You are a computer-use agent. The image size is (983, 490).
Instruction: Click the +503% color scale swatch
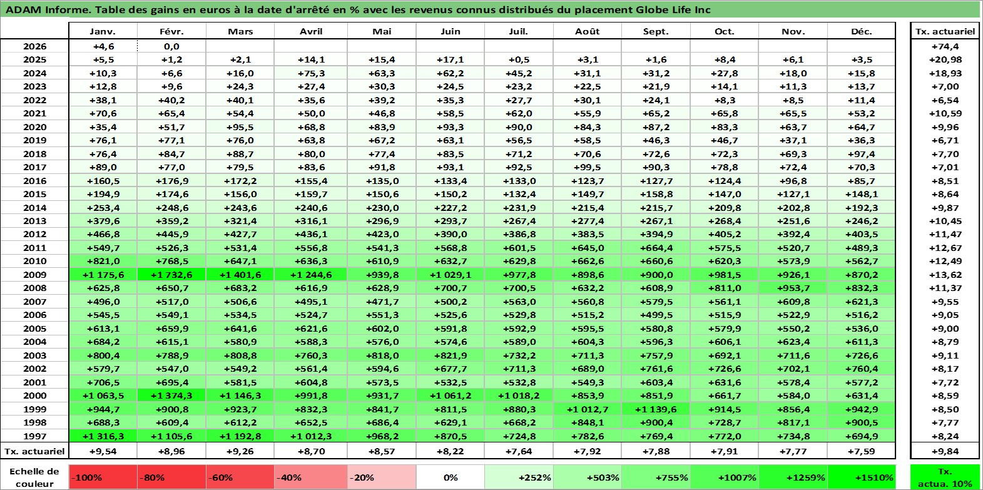click(588, 477)
